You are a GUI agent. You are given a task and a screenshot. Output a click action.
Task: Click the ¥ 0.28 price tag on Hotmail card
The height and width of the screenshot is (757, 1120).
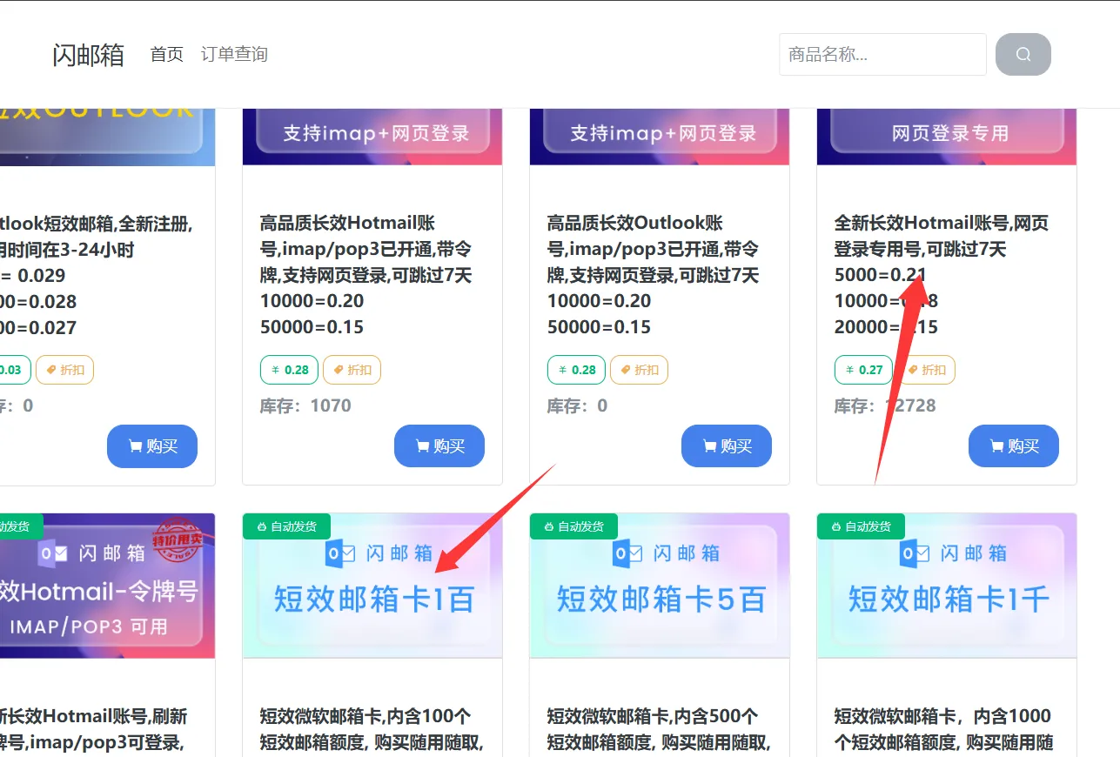(290, 370)
